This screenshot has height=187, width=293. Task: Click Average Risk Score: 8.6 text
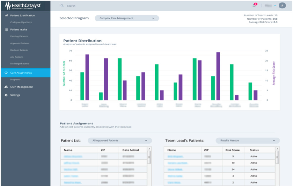point(263,22)
